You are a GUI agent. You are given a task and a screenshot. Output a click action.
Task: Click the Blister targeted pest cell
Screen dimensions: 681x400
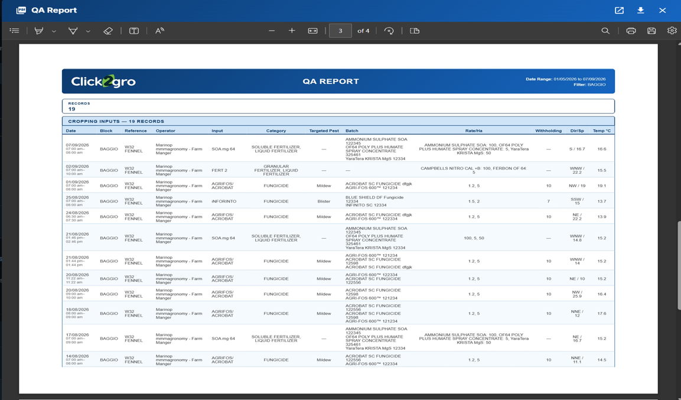click(x=324, y=201)
